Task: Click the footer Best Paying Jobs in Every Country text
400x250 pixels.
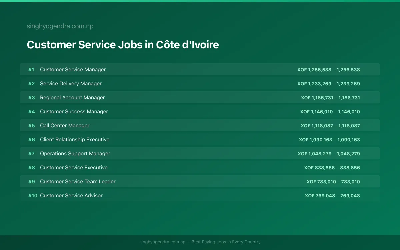Action: pyautogui.click(x=226, y=242)
